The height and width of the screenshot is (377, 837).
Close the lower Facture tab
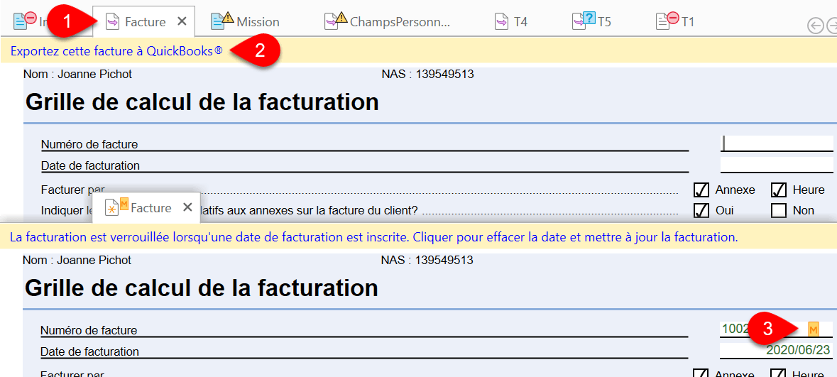pyautogui.click(x=187, y=208)
